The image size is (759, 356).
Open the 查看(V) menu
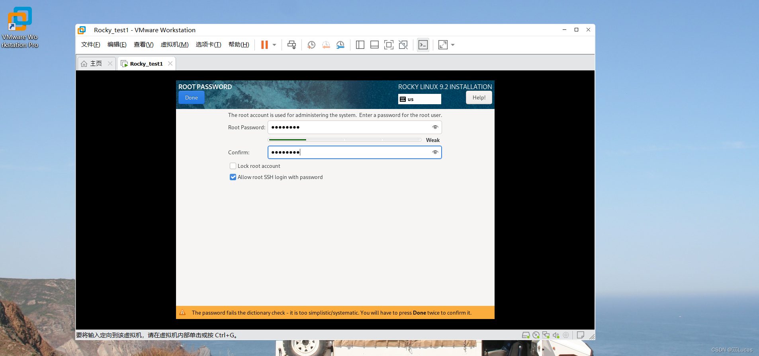144,45
